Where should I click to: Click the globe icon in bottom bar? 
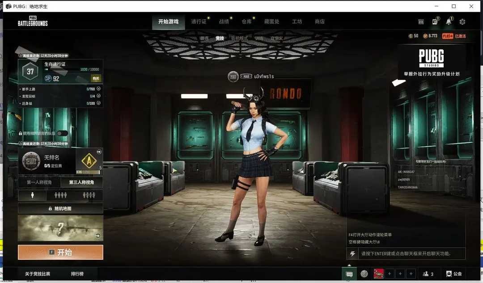(x=364, y=274)
